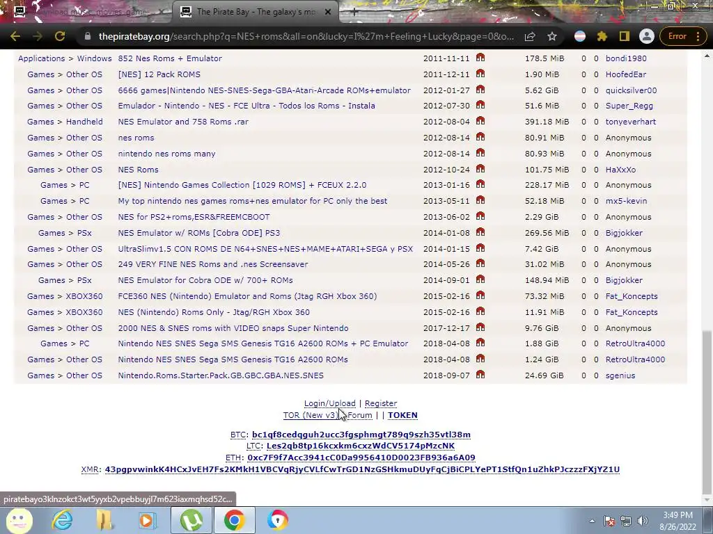Show hidden system tray icons

(592, 521)
